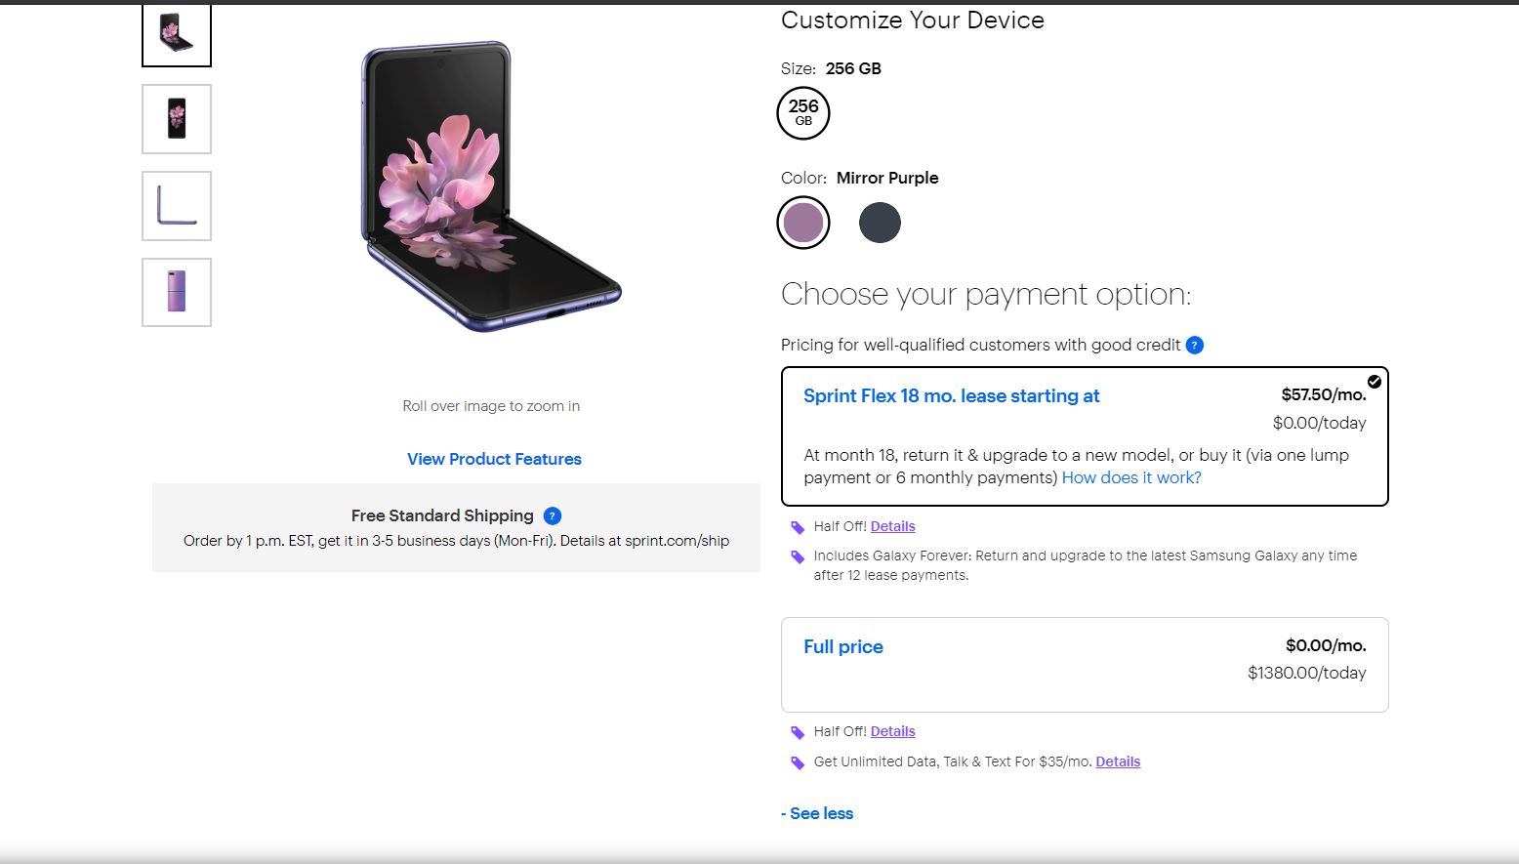Click the How does it work? link
Viewport: 1519px width, 864px height.
[x=1131, y=477]
